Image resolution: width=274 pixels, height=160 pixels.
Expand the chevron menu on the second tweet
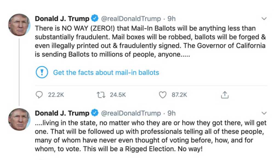coord(264,113)
